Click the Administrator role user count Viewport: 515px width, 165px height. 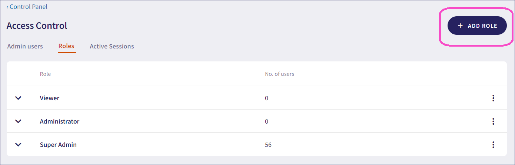[x=267, y=121]
